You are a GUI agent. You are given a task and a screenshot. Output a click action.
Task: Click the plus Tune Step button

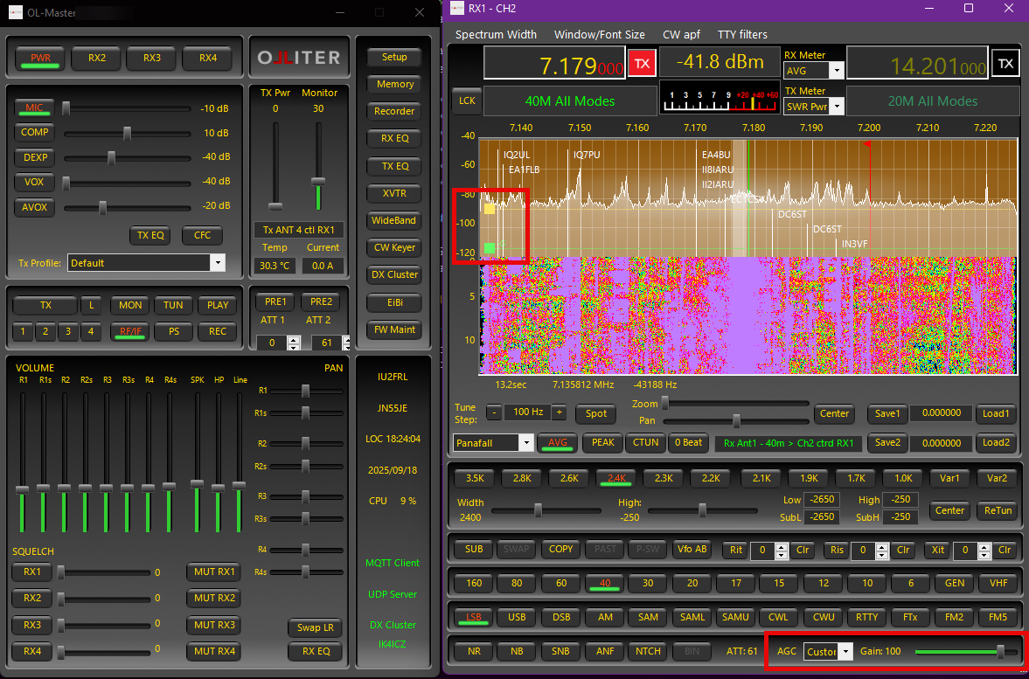(559, 412)
